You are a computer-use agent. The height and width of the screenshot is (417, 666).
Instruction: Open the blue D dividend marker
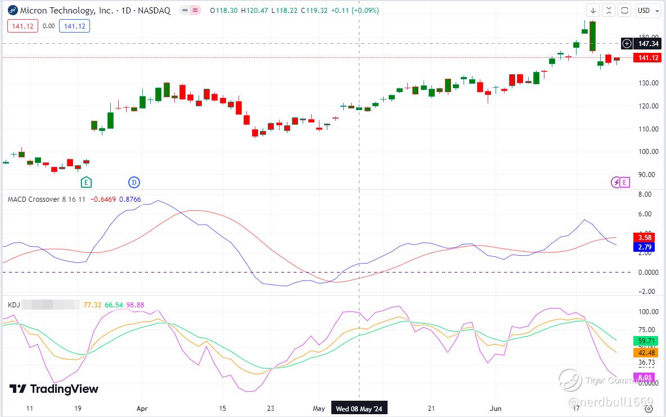[134, 183]
